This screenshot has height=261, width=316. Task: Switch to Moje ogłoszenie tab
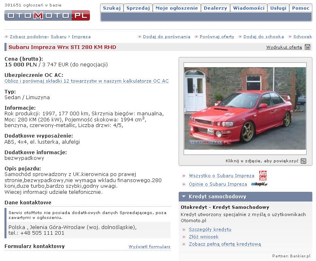(x=177, y=8)
